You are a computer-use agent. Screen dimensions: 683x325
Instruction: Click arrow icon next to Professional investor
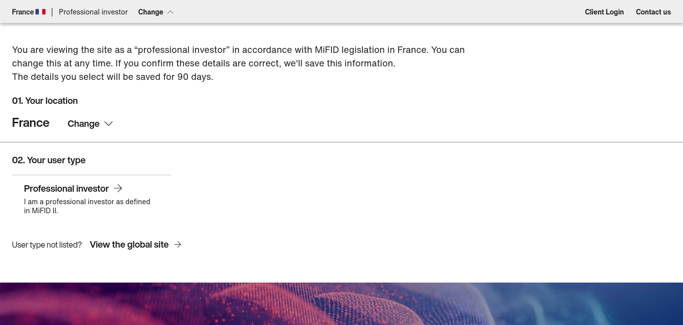[x=118, y=188]
